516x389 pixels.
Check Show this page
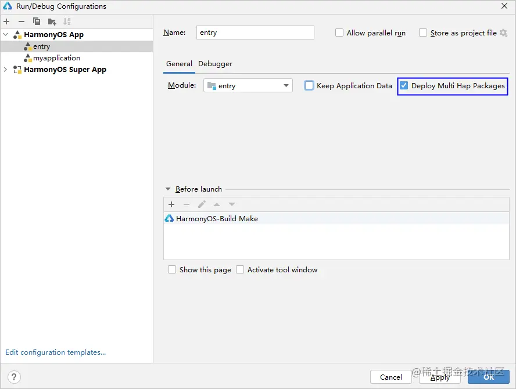pos(172,269)
